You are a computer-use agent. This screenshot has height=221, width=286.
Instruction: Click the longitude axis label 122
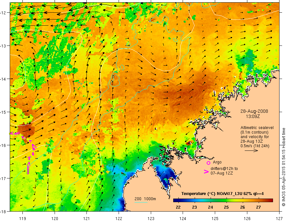tap(119, 218)
